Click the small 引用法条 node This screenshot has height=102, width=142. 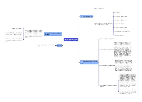[59, 45]
